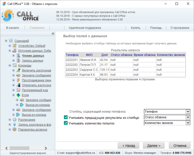194x156 pixels.
Task: Click the Чтение данных icon
Action: tap(18, 55)
